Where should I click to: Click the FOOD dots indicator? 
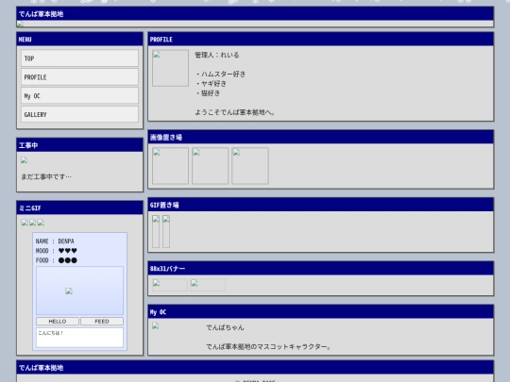coord(68,260)
